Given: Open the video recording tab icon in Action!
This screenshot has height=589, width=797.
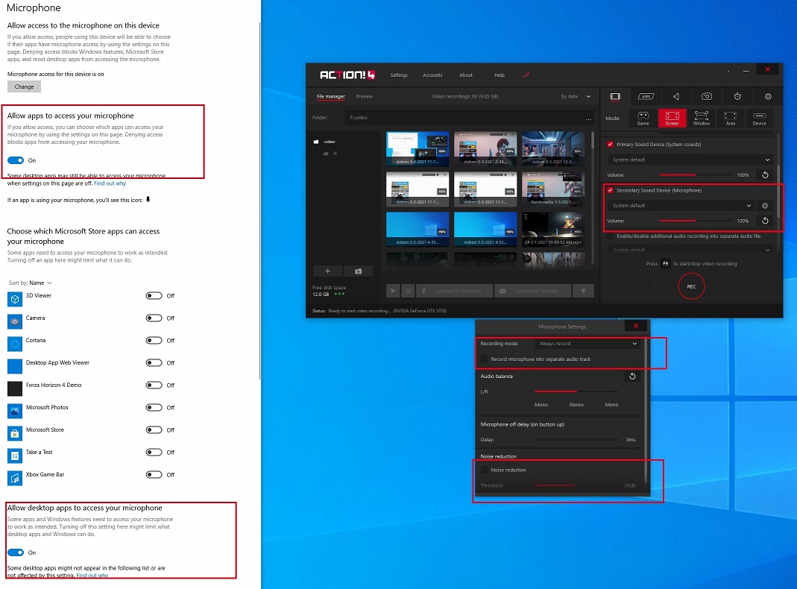Looking at the screenshot, I should point(615,96).
